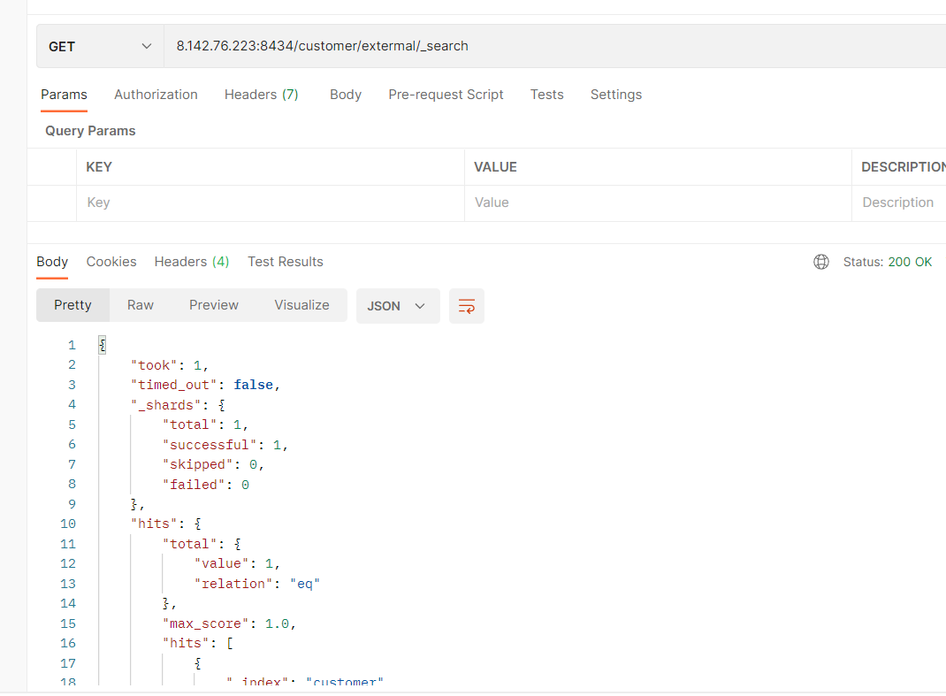Click the "hits" array key on line 16
This screenshot has height=696, width=946.
(186, 644)
